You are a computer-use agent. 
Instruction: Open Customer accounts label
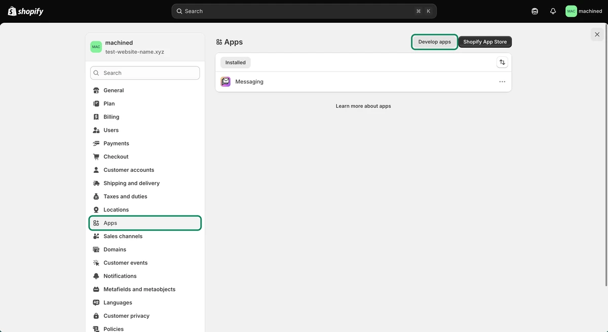click(129, 170)
